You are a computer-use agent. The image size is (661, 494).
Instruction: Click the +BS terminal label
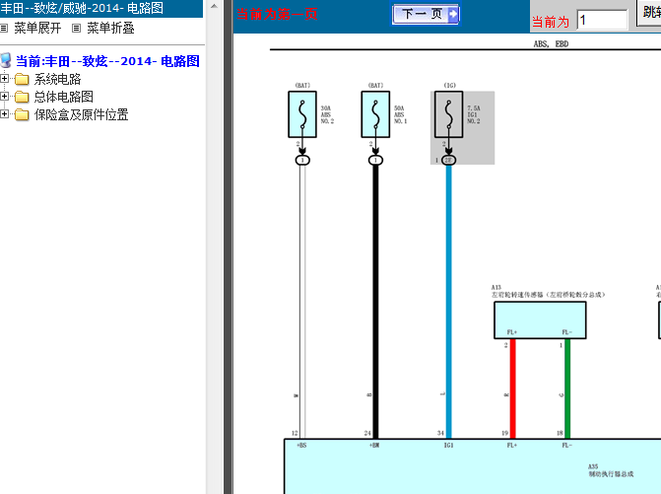click(x=301, y=446)
